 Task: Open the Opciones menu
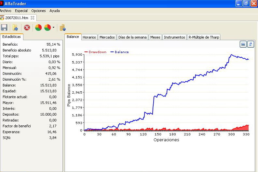coord(38,11)
